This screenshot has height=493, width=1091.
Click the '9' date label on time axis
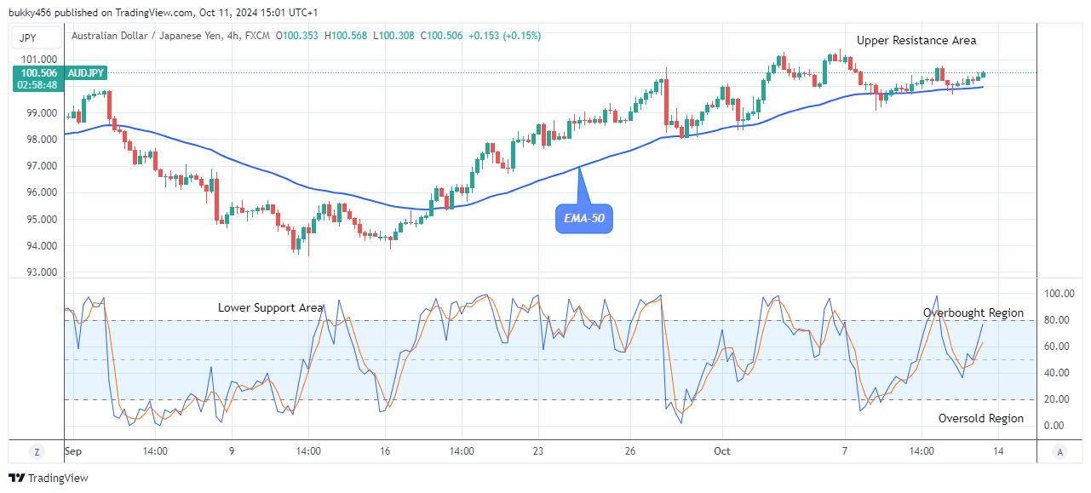point(232,451)
